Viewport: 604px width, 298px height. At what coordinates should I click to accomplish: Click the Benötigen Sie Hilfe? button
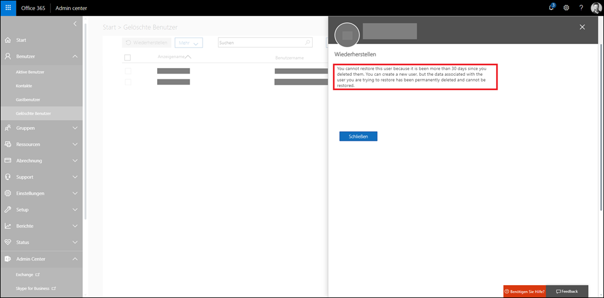tap(525, 292)
